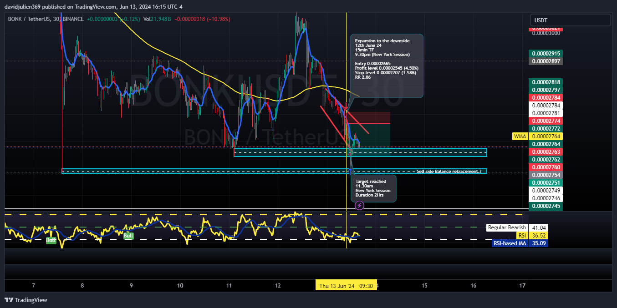Screen dimensions: 617x308
Task: Click the green 0.00002751 price label
Action: 546,182
